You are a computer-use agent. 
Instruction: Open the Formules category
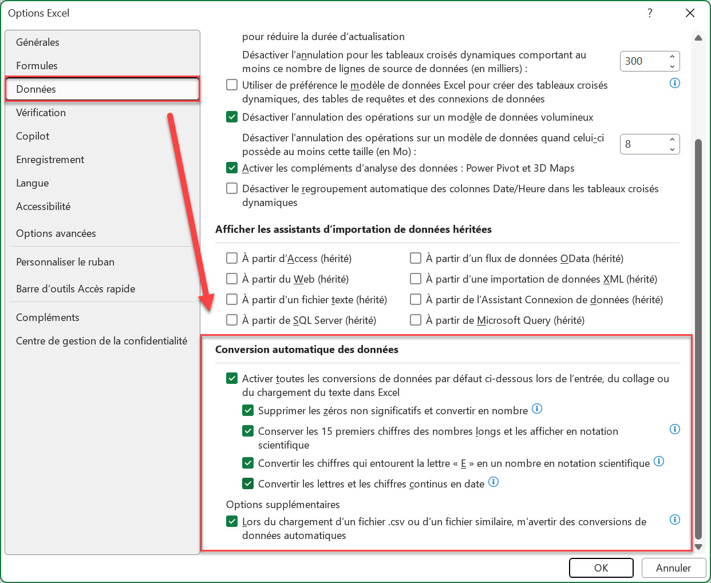[x=37, y=66]
